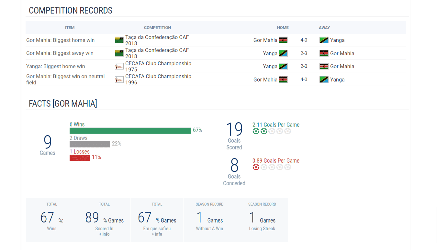Click the CAF Confederation Cup logo in the biggest away win row
The height and width of the screenshot is (250, 437).
(x=119, y=53)
